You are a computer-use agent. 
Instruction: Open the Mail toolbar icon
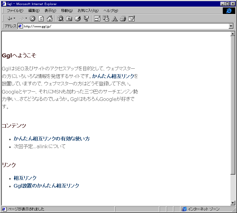[106, 19]
